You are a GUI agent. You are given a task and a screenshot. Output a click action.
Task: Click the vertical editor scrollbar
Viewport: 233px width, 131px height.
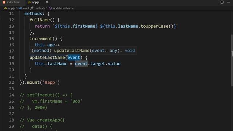pyautogui.click(x=232, y=60)
